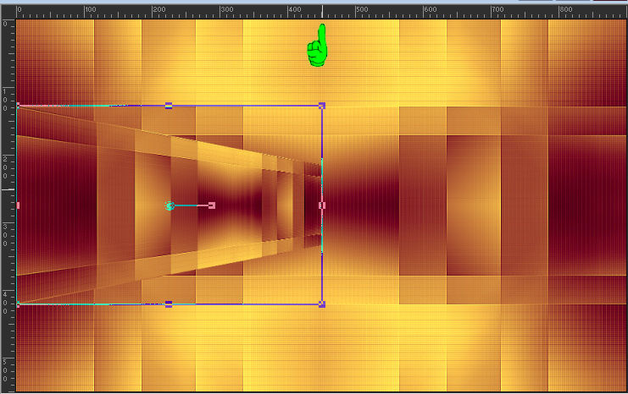Click the bottom-middle handle of the selection box

(x=169, y=304)
